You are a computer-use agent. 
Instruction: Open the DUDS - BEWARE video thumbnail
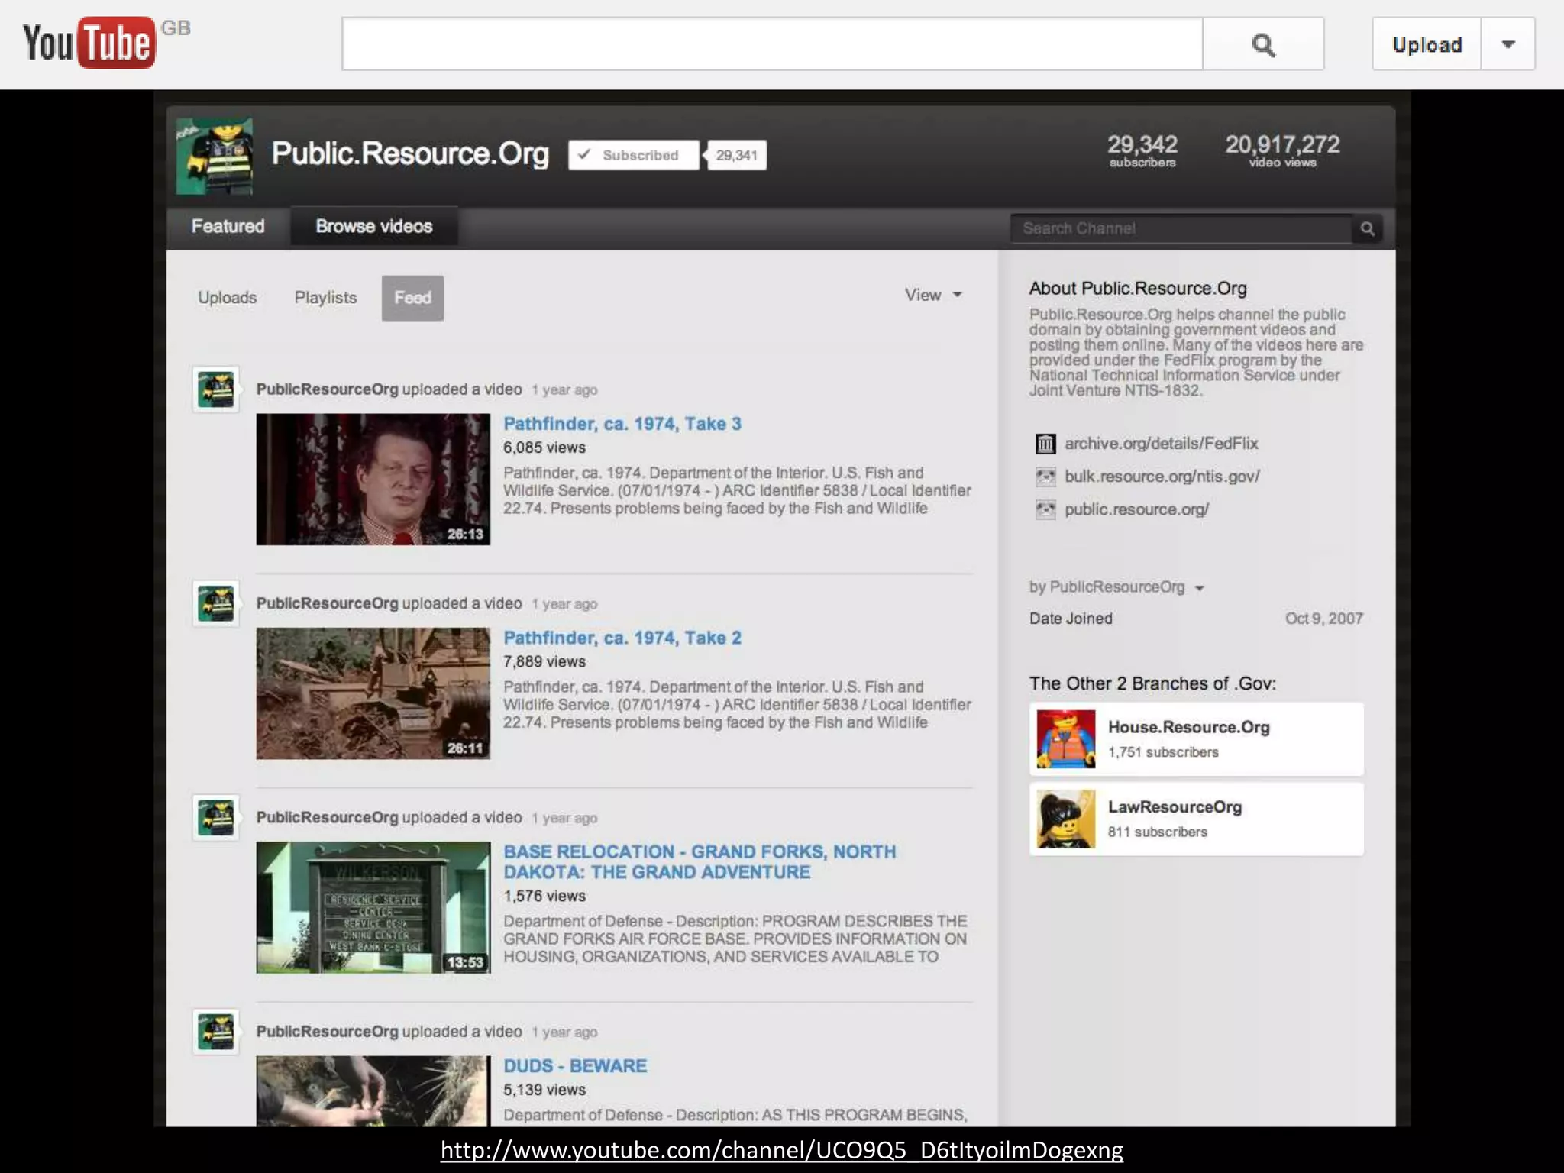click(373, 1091)
